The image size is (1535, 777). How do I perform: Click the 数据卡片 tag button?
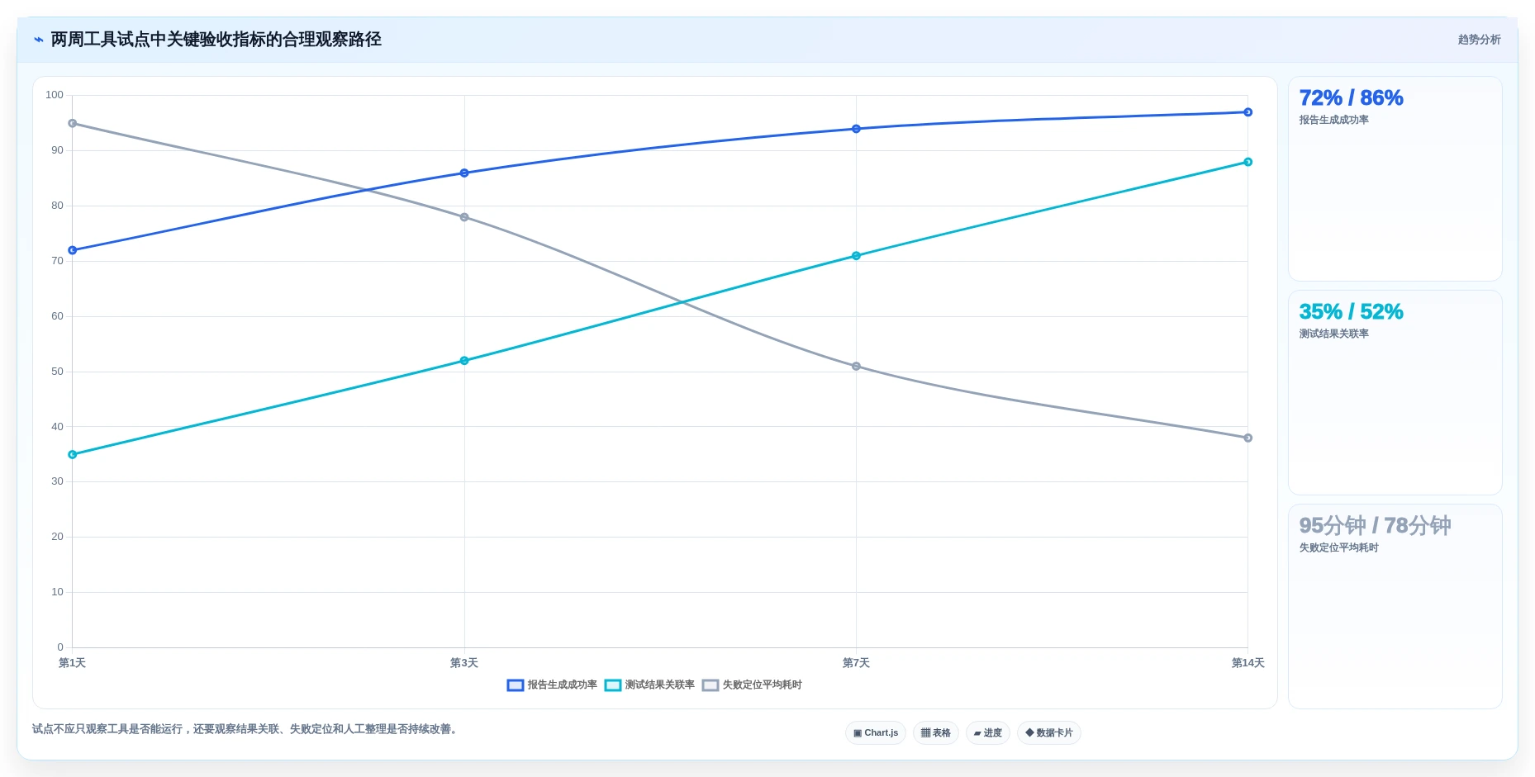coord(1049,732)
